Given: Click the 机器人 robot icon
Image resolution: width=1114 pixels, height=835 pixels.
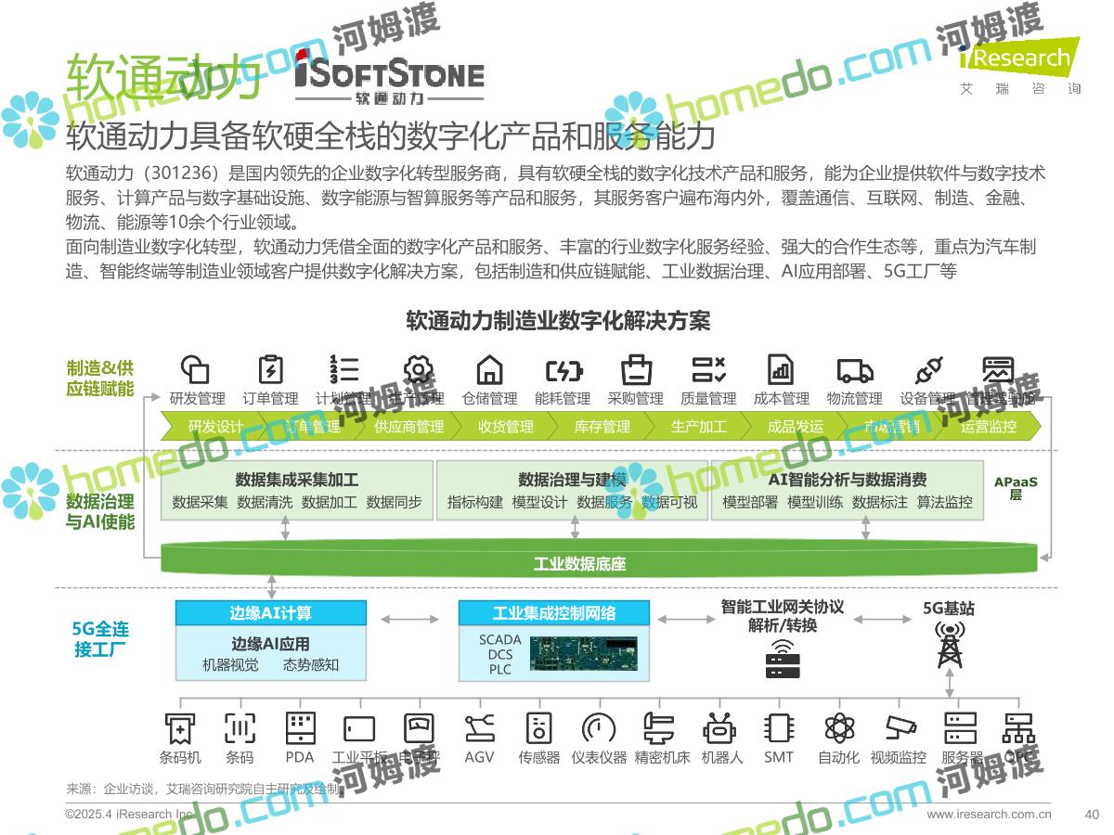Looking at the screenshot, I should [719, 727].
